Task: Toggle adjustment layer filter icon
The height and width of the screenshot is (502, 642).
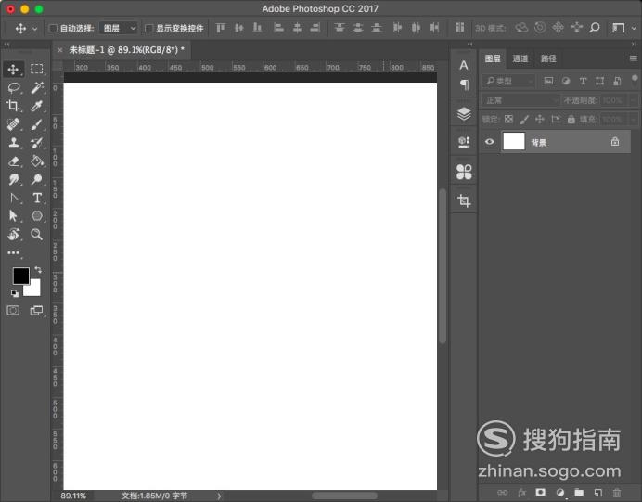Action: pyautogui.click(x=566, y=81)
